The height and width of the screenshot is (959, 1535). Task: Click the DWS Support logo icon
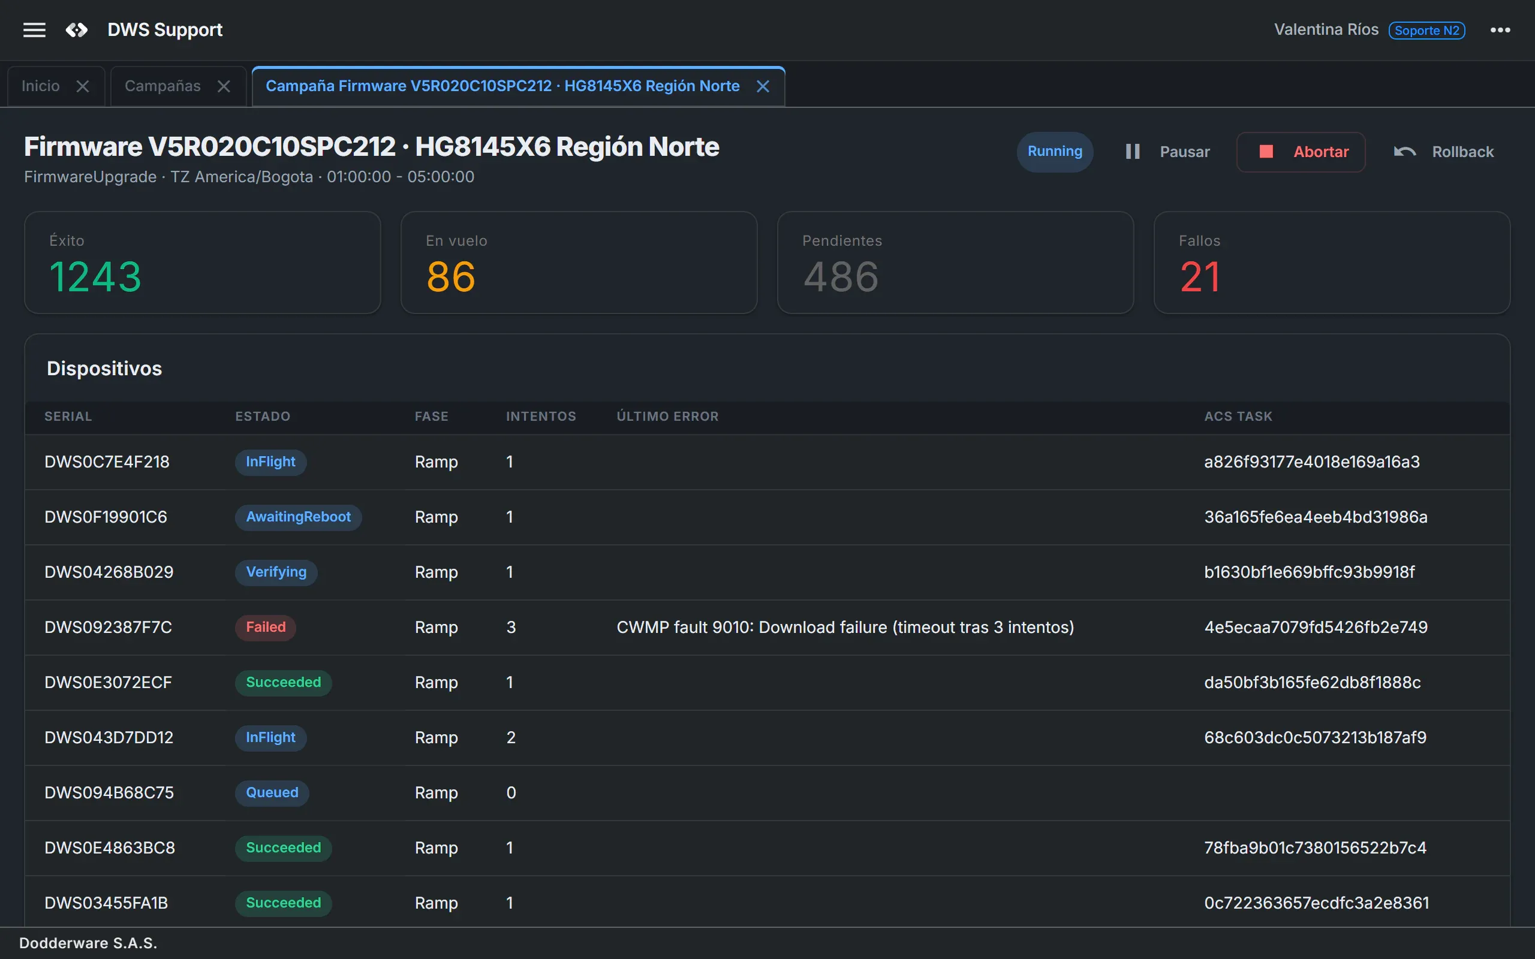77,30
